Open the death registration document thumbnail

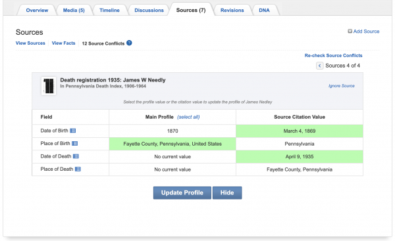(49, 86)
